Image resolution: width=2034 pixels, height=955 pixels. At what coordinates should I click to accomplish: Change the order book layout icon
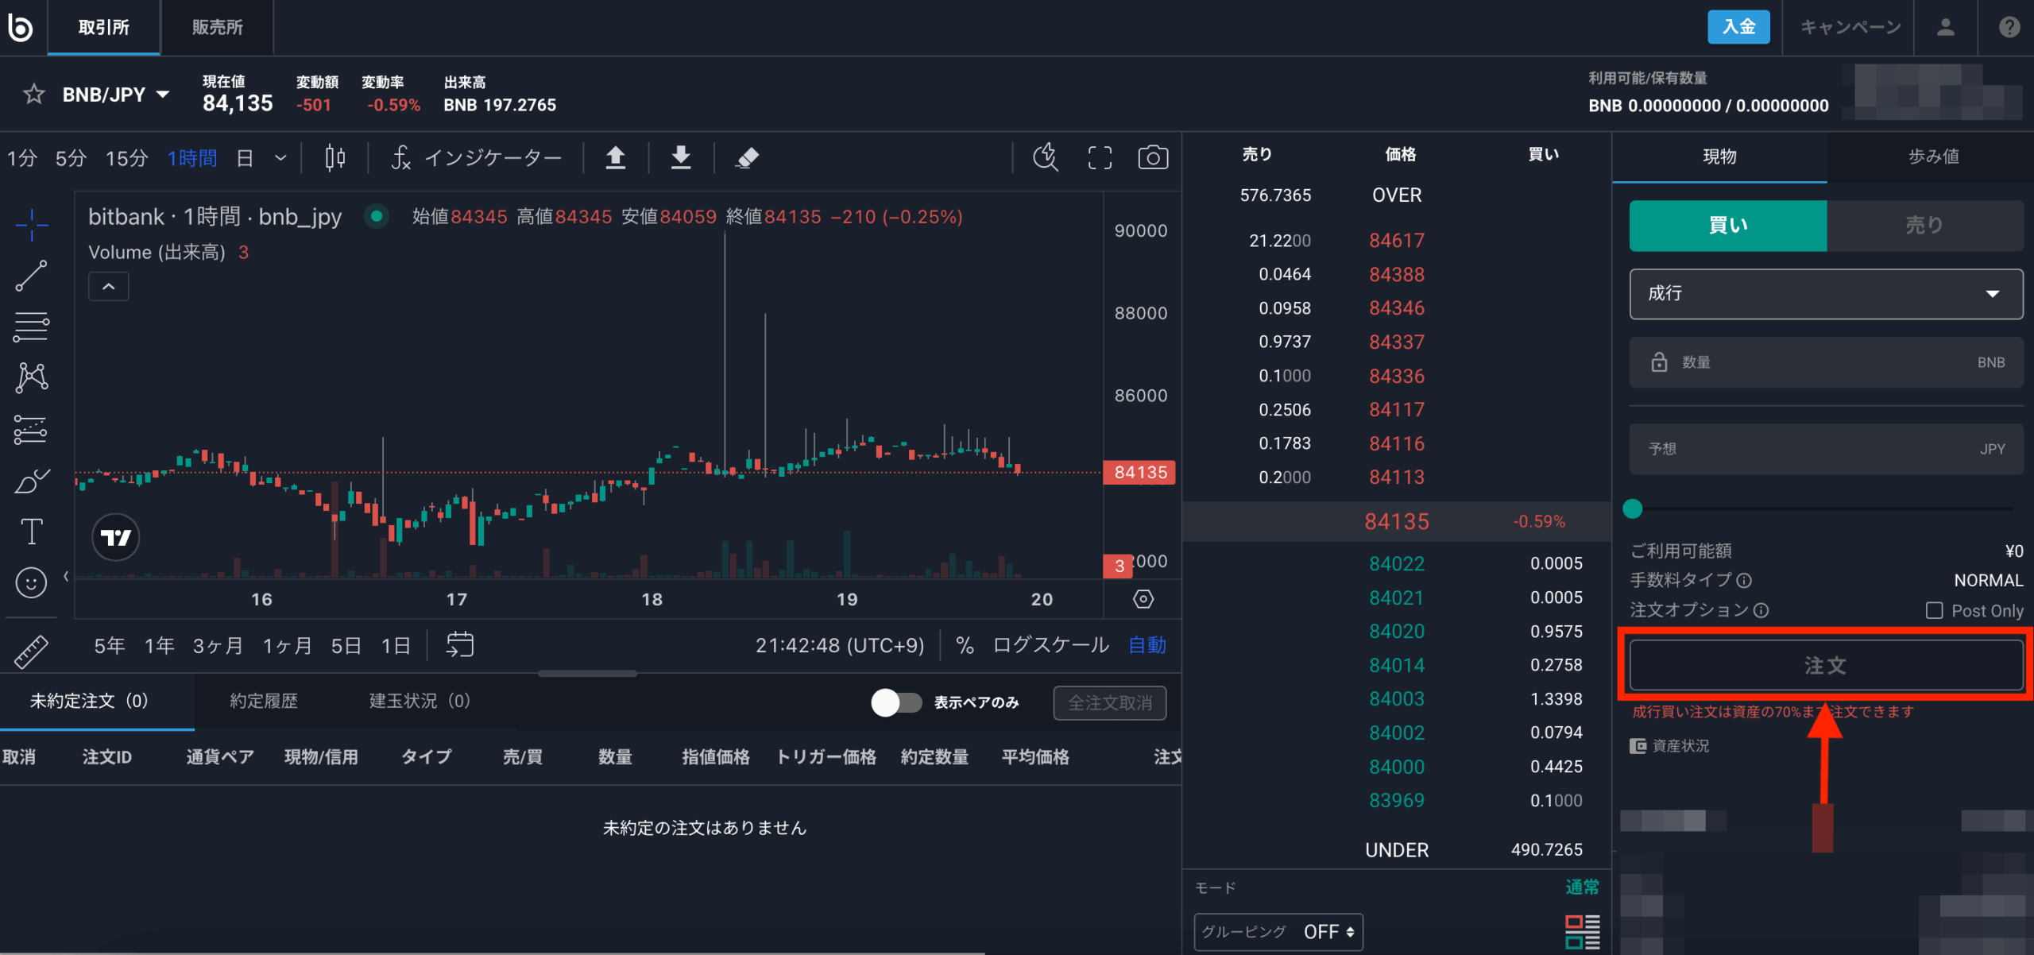point(1582,931)
